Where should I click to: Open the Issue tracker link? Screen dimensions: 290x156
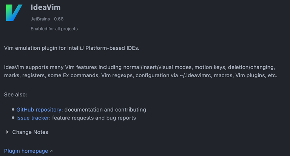pos(33,118)
